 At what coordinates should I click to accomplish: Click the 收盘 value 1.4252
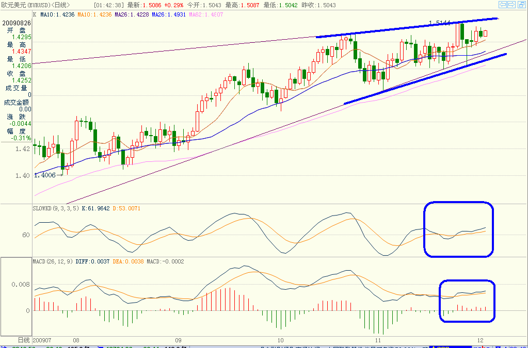(22, 80)
